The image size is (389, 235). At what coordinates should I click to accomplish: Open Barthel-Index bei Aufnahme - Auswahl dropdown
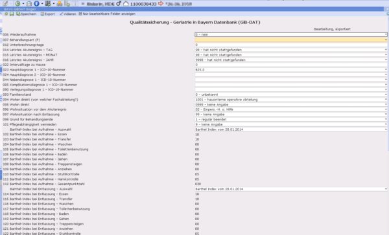pos(290,129)
